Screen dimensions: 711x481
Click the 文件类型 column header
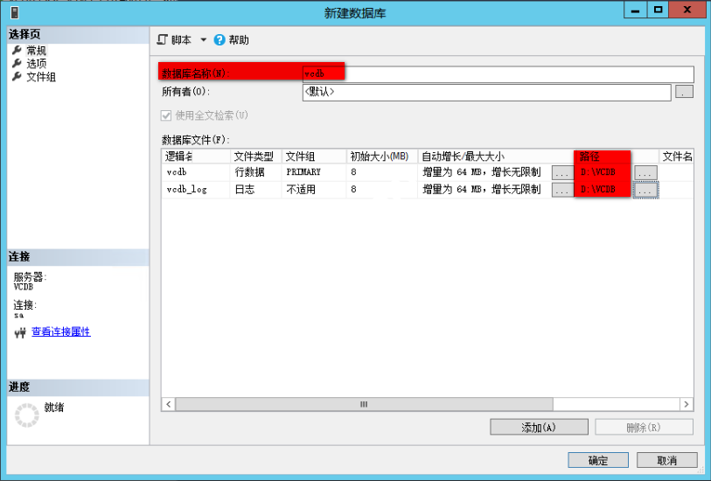[256, 157]
